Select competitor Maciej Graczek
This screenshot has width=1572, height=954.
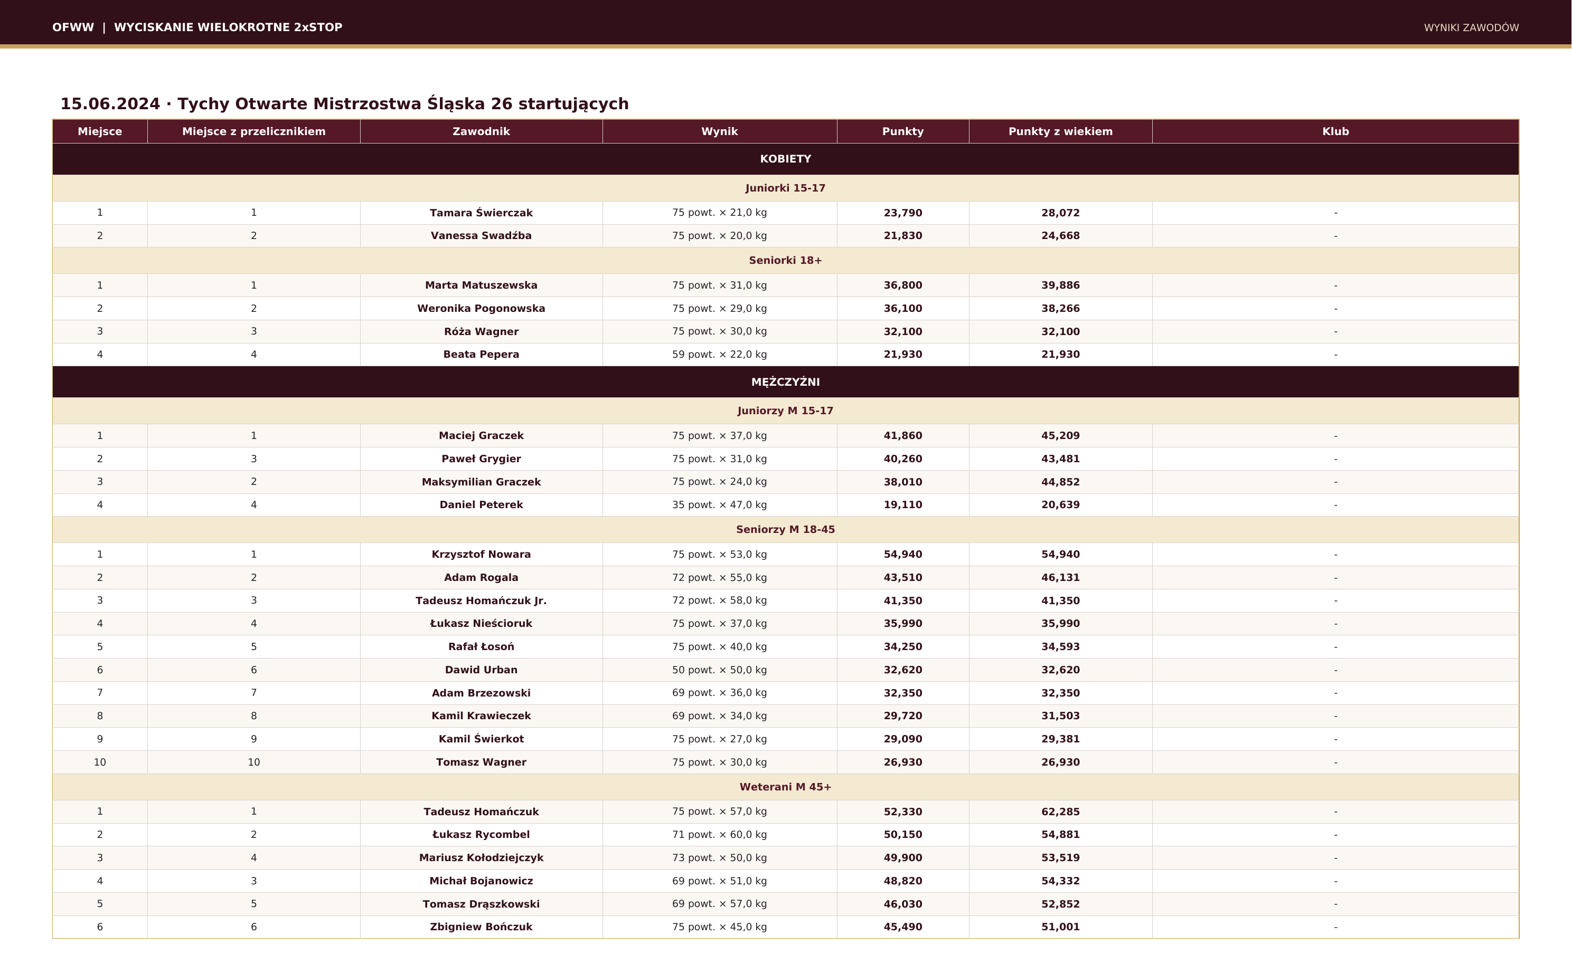tap(481, 435)
